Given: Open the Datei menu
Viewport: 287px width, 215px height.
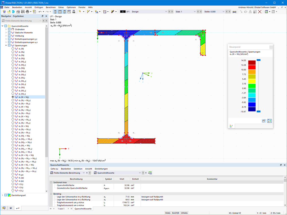Looking at the screenshot, I should tap(7, 7).
